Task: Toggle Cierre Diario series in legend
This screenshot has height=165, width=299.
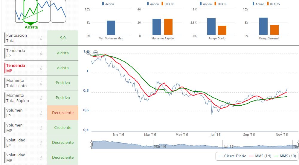Action: (x=232, y=156)
